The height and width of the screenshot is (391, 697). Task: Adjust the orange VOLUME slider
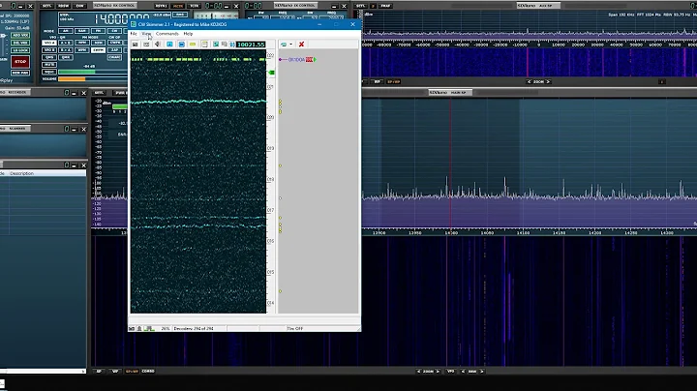pos(93,79)
